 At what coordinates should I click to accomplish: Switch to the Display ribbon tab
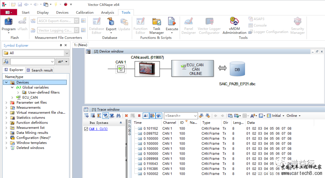click(x=43, y=12)
